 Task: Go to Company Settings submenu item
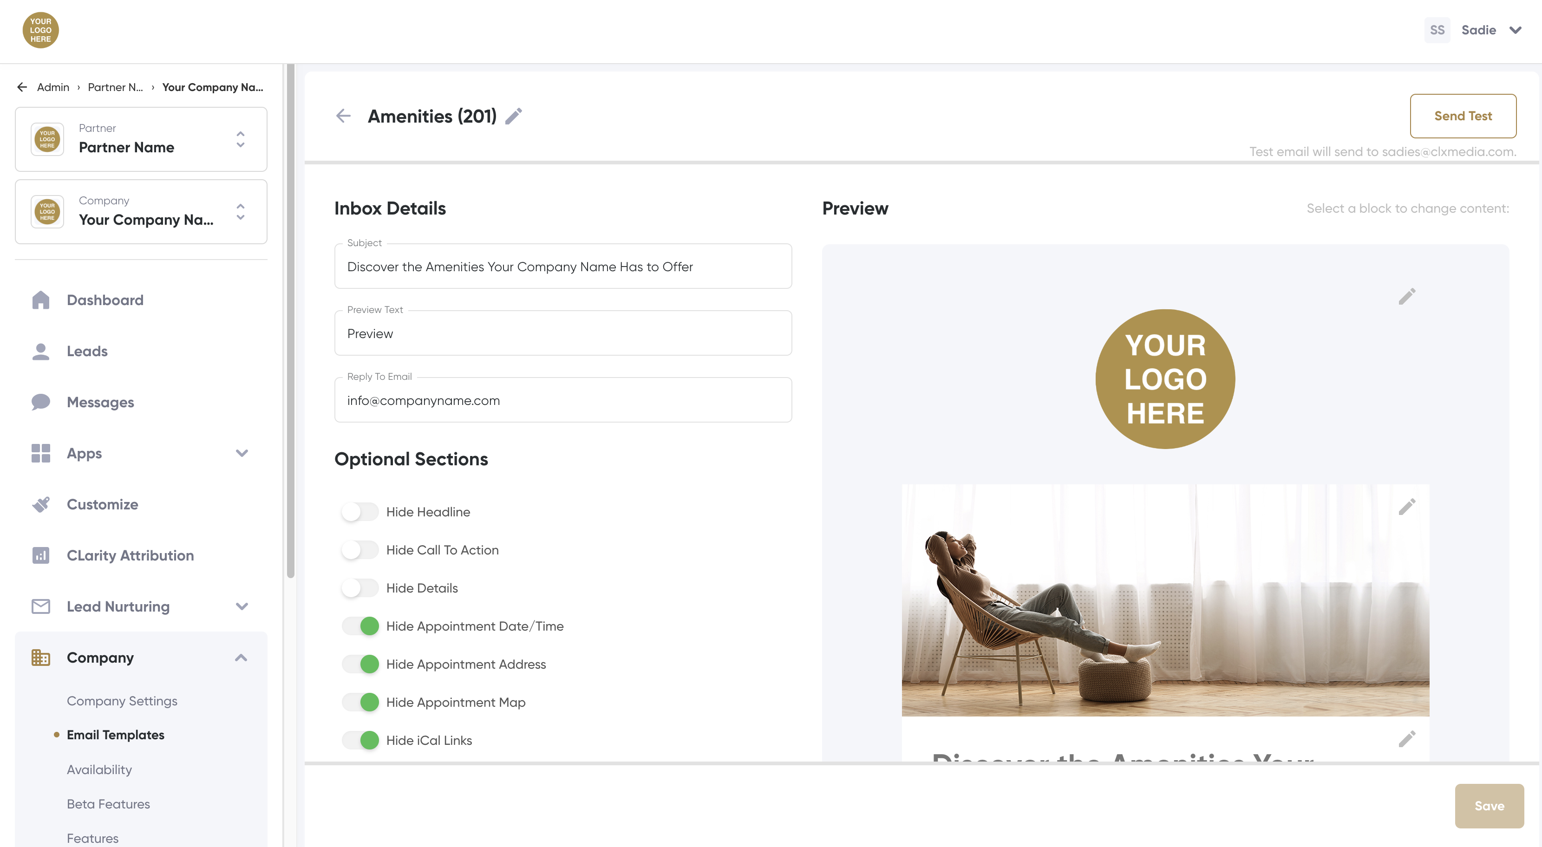point(122,701)
